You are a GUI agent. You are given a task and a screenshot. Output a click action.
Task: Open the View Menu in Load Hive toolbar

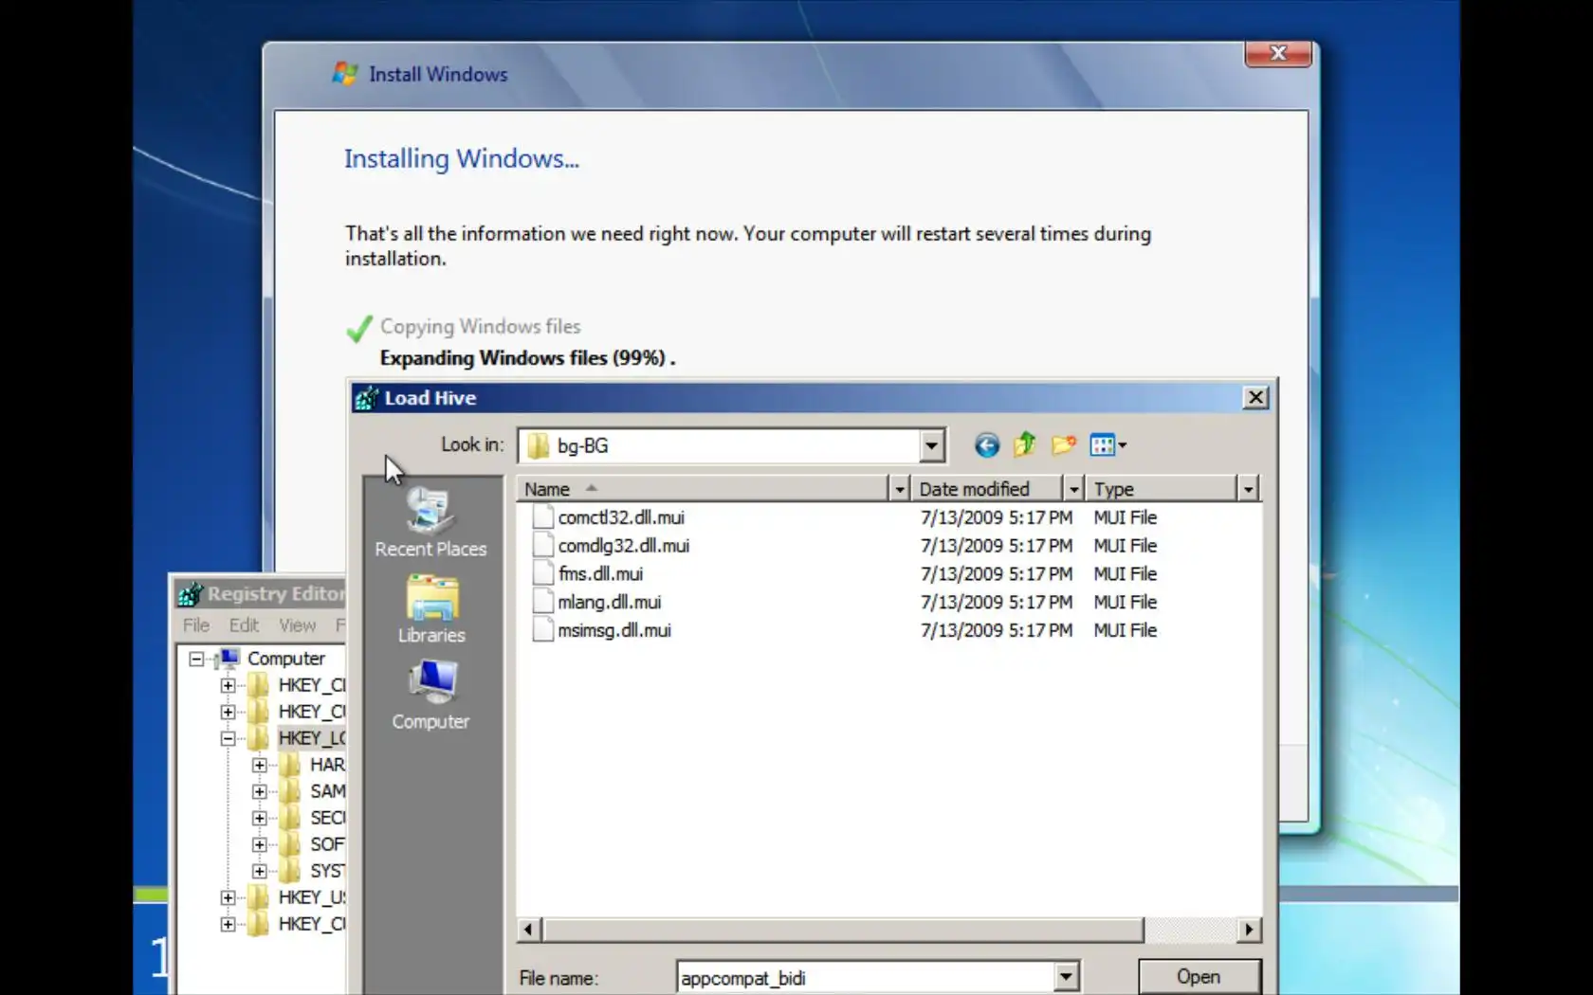[1108, 445]
